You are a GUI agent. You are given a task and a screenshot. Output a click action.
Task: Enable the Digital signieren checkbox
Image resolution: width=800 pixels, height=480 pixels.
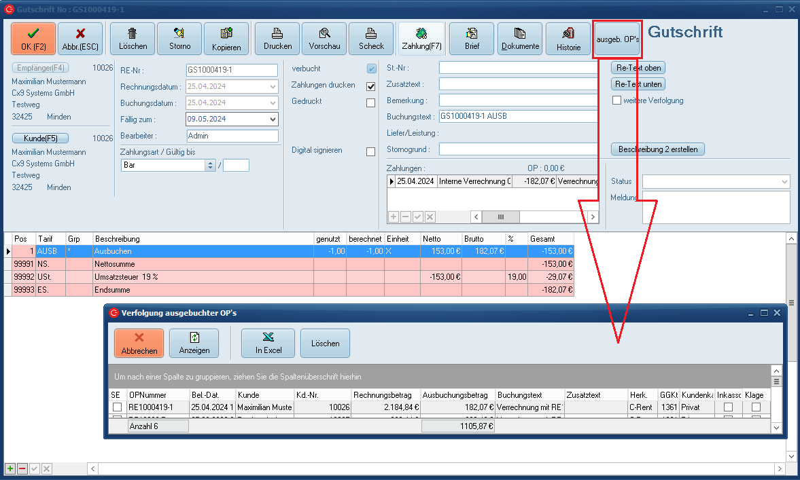click(371, 151)
